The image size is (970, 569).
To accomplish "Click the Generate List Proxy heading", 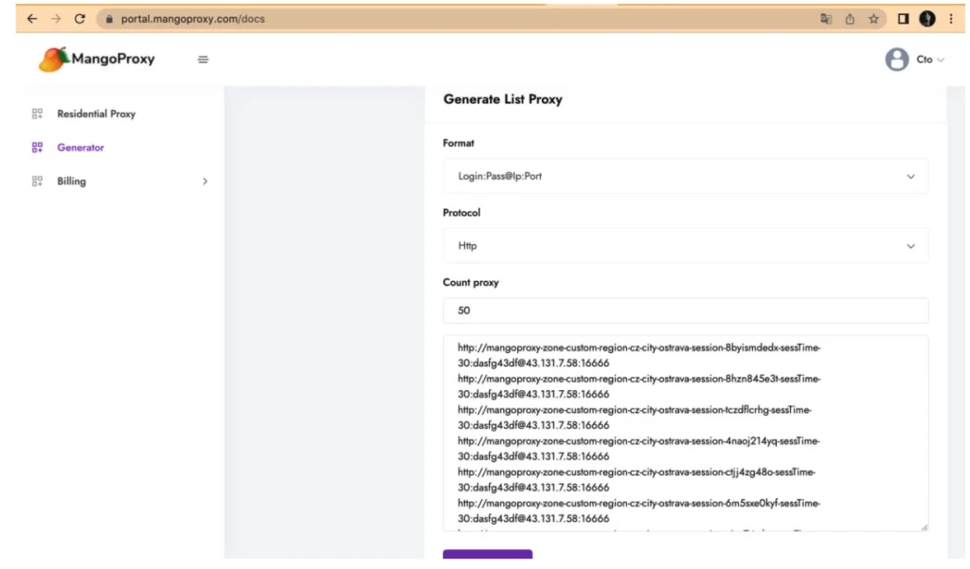I will tap(502, 99).
